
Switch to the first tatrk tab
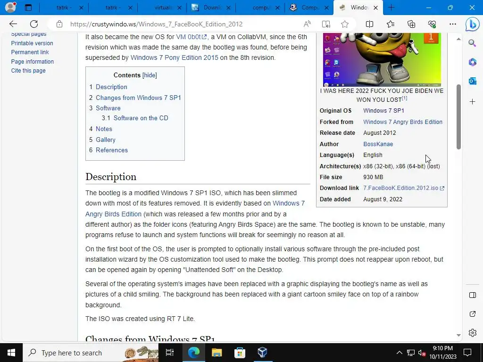(64, 8)
